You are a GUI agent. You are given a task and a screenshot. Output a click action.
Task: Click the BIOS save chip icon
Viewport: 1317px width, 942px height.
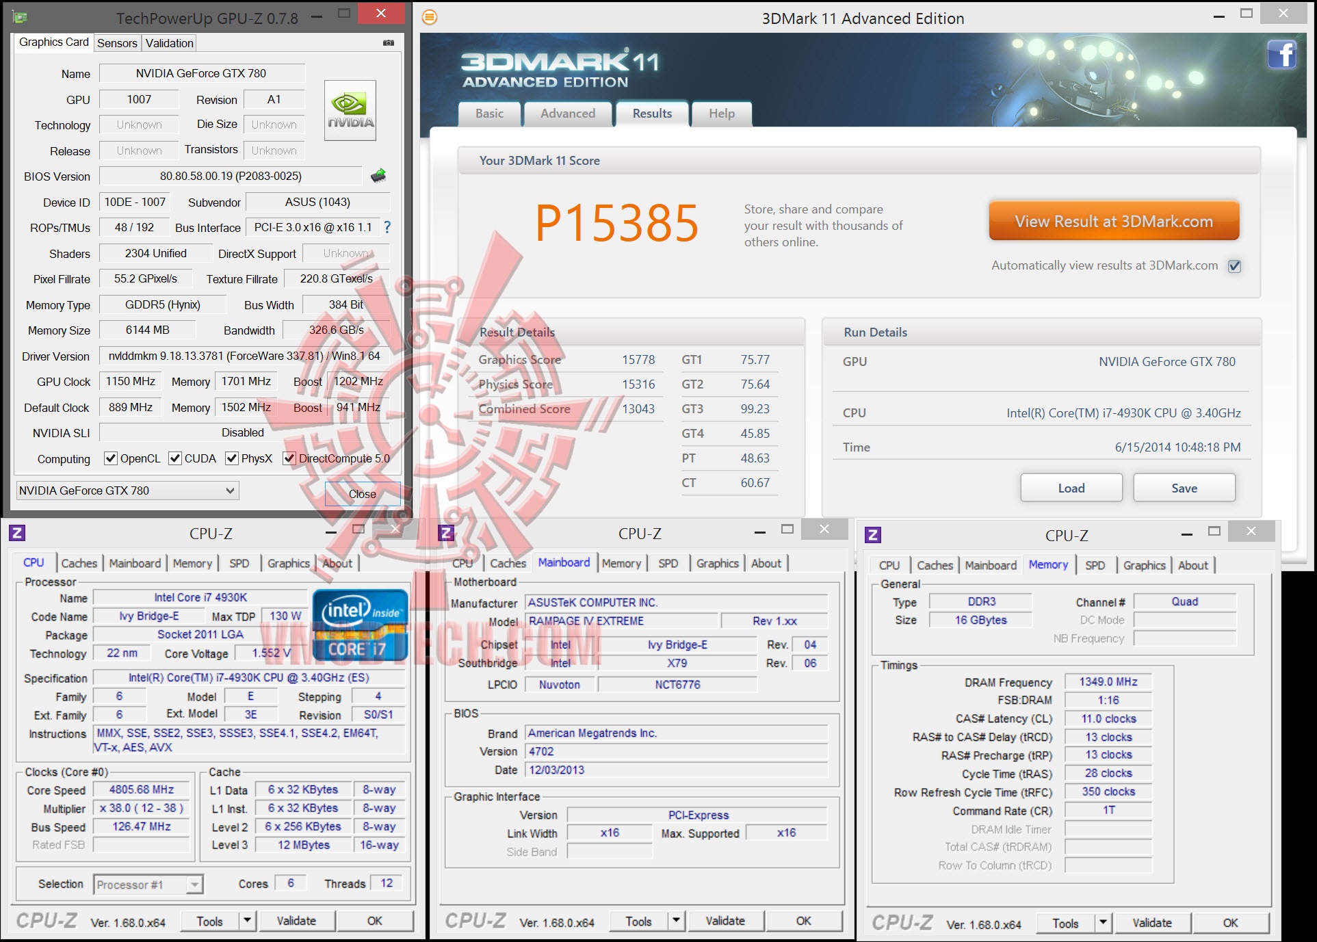point(378,176)
